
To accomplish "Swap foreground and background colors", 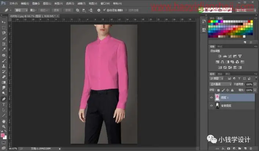I will [x=6, y=131].
